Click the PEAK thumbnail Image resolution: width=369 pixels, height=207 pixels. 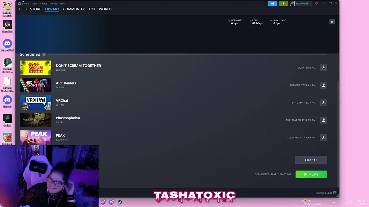click(x=36, y=137)
